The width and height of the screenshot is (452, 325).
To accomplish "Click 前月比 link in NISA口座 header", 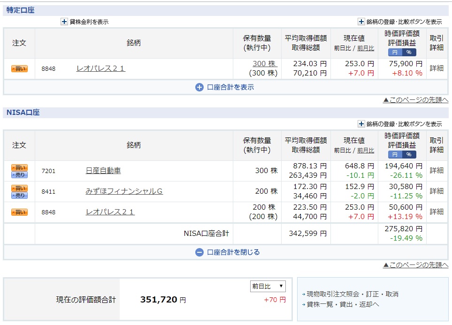I will pyautogui.click(x=366, y=151).
